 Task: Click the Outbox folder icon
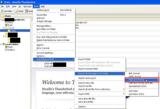point(6,50)
